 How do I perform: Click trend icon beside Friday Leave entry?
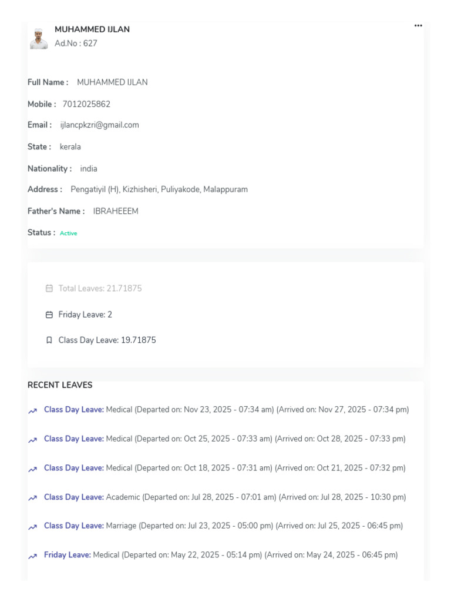tap(33, 556)
